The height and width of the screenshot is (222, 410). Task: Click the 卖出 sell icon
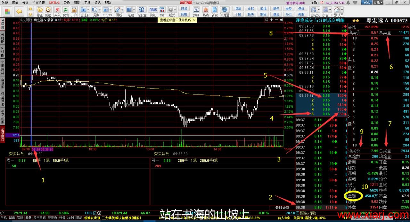pos(65,12)
